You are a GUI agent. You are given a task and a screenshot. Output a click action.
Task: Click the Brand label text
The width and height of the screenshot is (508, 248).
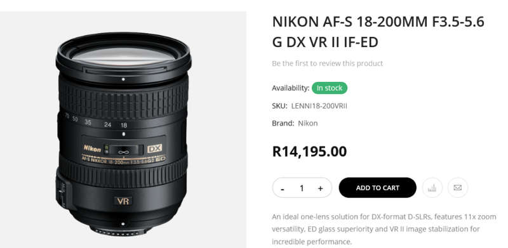pos(283,123)
